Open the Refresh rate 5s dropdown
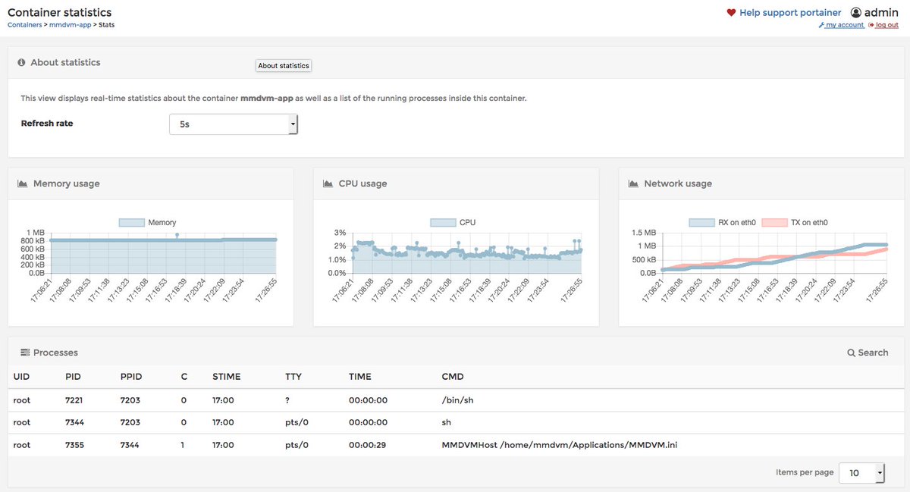The height and width of the screenshot is (492, 910). (234, 124)
